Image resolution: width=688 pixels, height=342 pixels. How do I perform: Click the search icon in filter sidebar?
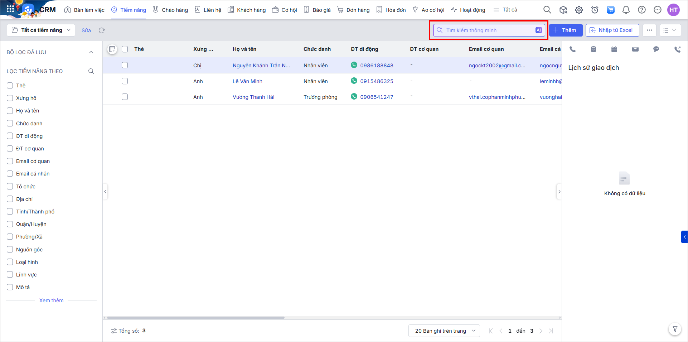coord(91,71)
